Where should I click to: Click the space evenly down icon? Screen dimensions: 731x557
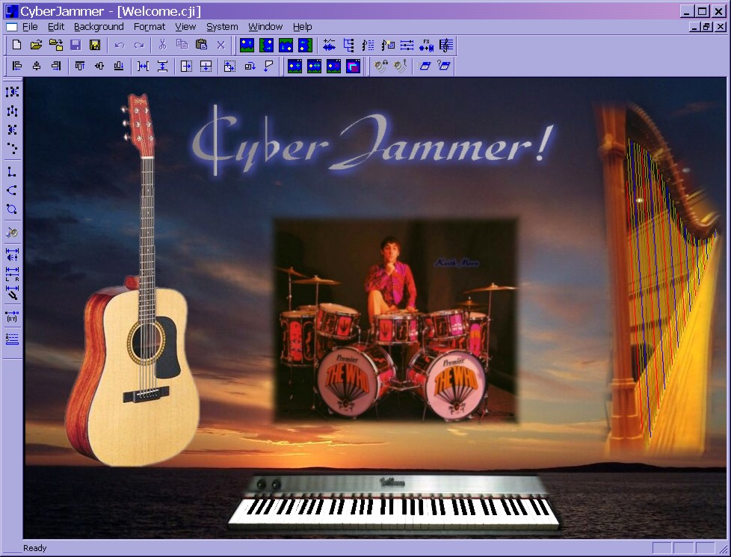pos(163,67)
